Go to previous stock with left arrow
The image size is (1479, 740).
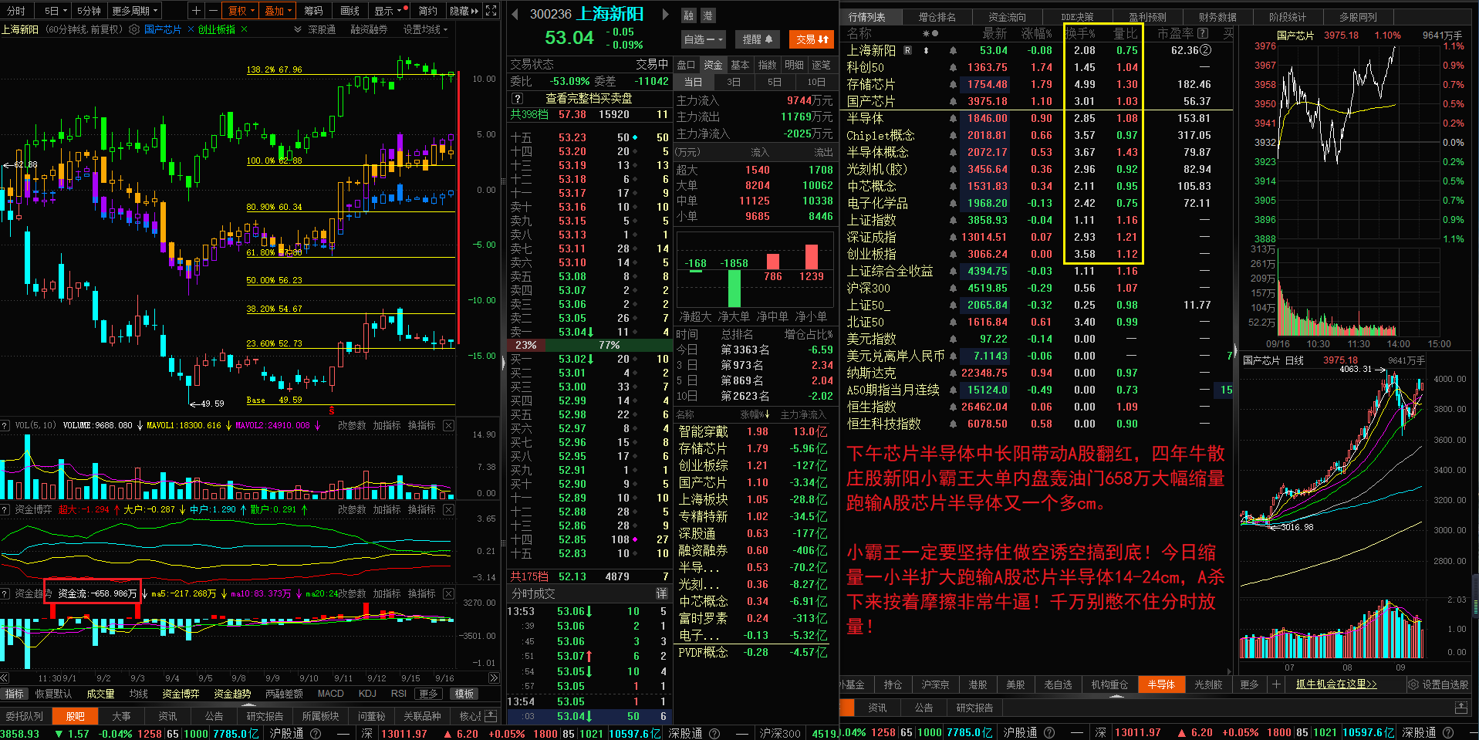click(x=515, y=14)
